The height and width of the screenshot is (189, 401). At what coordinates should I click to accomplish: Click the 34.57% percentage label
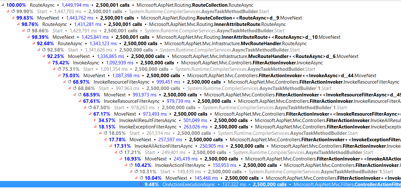click(x=107, y=120)
